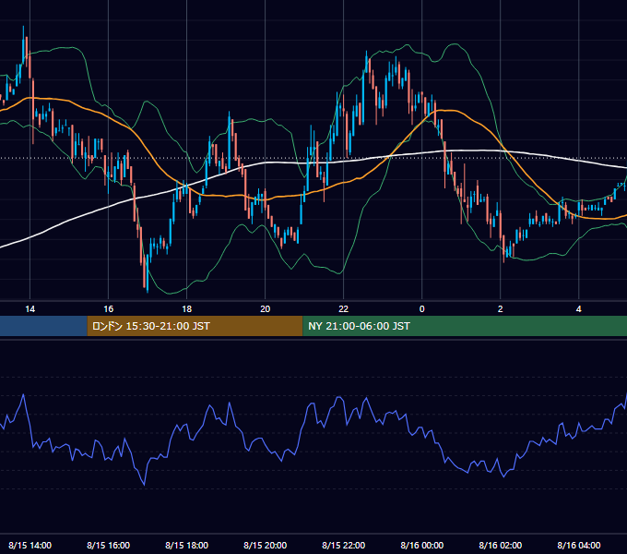Click the upper axis label 16
Viewport: 627px width, 554px height.
(109, 309)
